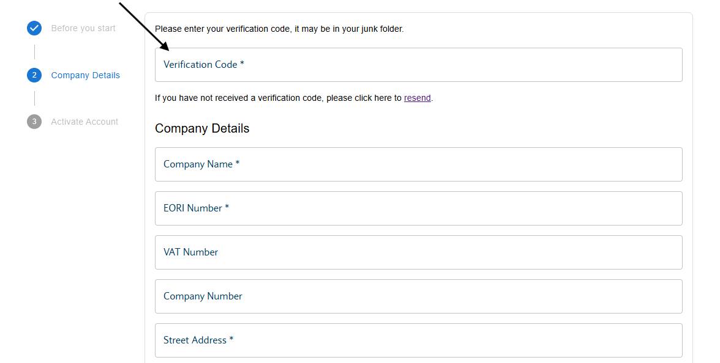Click connector line between steps 1 and 2
720x363 pixels.
coord(34,52)
